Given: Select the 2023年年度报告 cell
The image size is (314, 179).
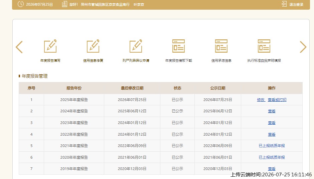Looking at the screenshot, I should coord(74,123).
